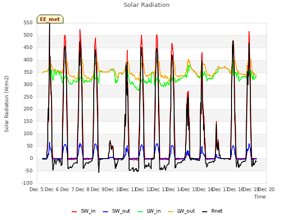Click the orange LW_out legend swatch
Screen dimensions: 294x220
pos(170,211)
